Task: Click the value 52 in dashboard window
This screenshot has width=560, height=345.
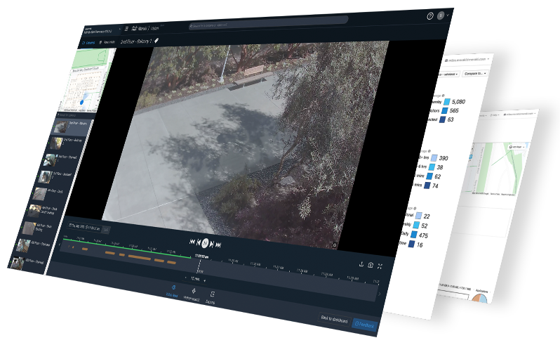Action: pyautogui.click(x=424, y=226)
